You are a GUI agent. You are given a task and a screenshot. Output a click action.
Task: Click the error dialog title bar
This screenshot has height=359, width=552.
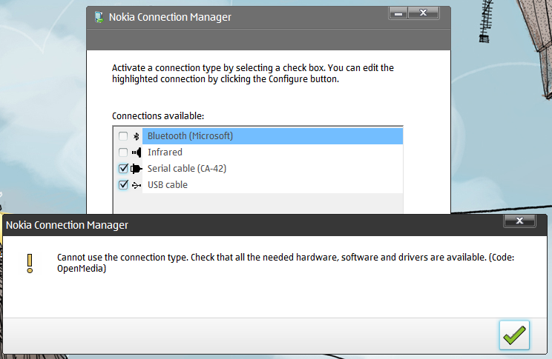click(x=246, y=225)
